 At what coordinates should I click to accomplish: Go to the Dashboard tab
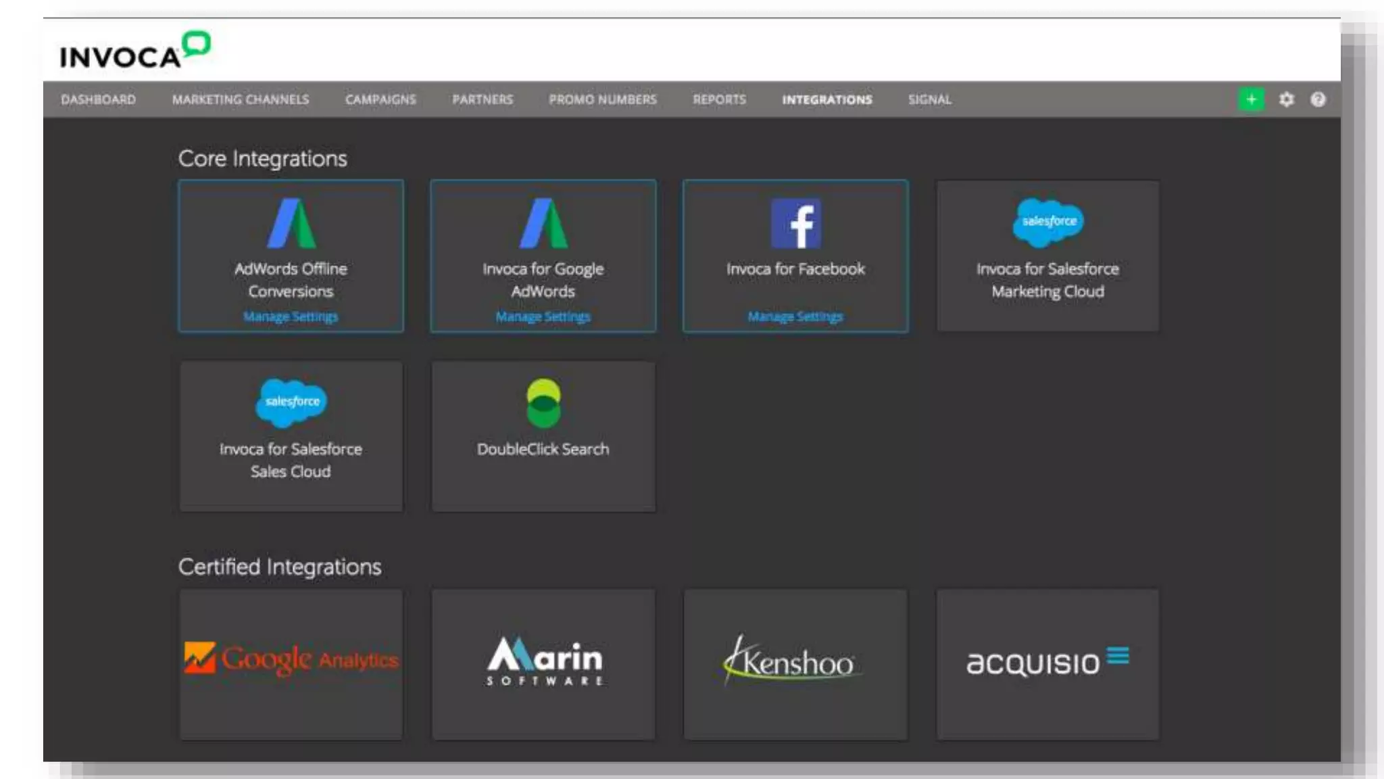coord(99,99)
